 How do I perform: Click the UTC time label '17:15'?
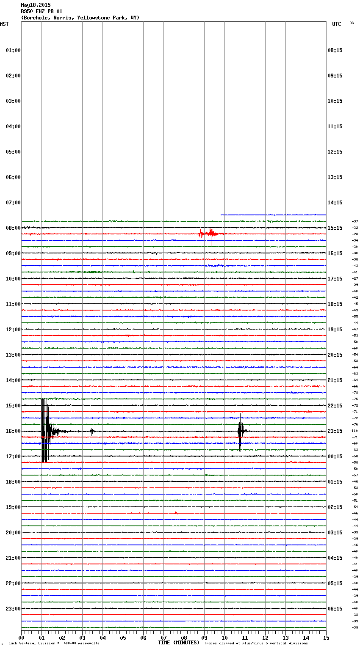[x=335, y=279]
